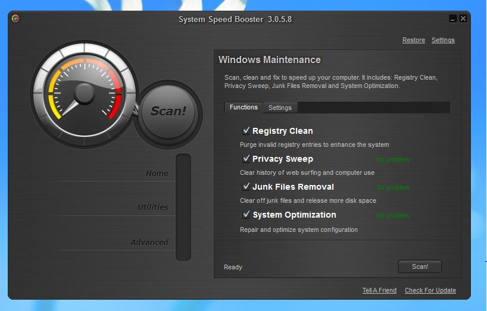Go to the Home section

pyautogui.click(x=157, y=173)
